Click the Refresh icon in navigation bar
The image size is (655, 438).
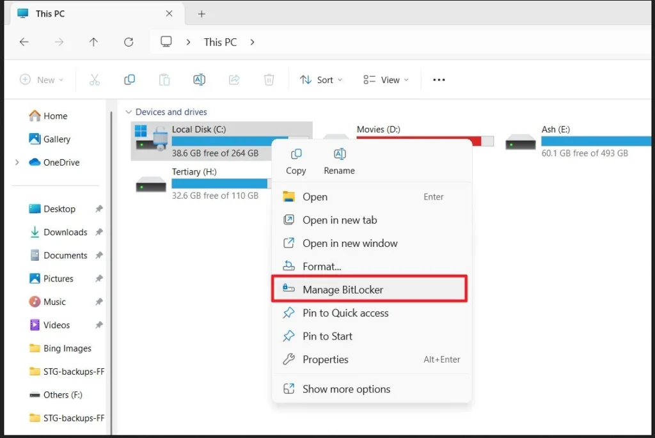(129, 42)
